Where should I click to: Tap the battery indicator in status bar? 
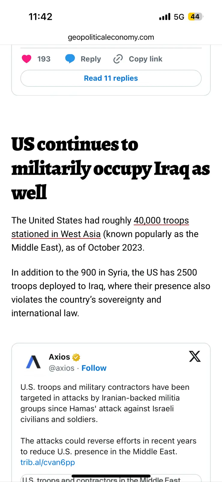pos(195,17)
